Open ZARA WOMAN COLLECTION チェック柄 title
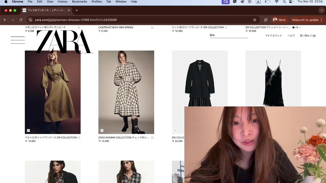Image resolution: width=326 pixels, height=183 pixels. [124, 138]
